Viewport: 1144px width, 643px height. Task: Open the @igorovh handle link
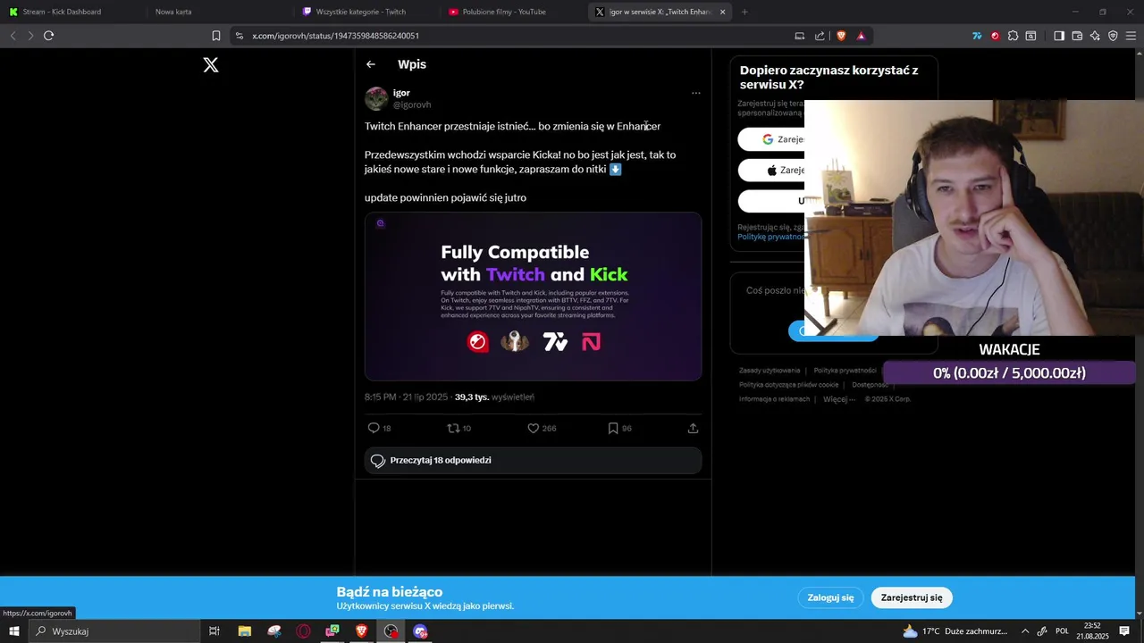(412, 104)
